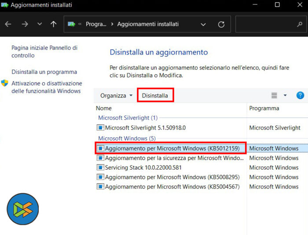Click icon beside KB5008295 update

pyautogui.click(x=100, y=177)
